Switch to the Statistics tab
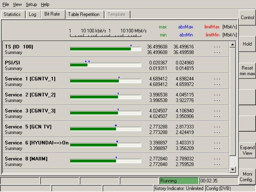The height and width of the screenshot is (192, 256). coord(12,14)
